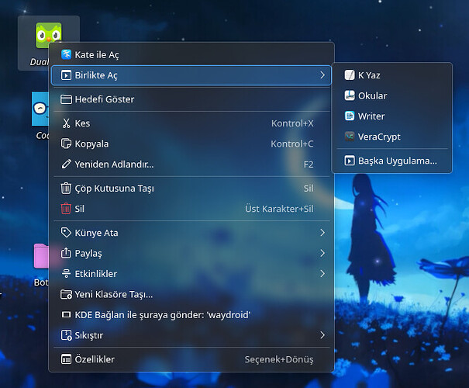Expand the 'Künye Ata' submenu arrow
The height and width of the screenshot is (388, 469).
coord(322,233)
